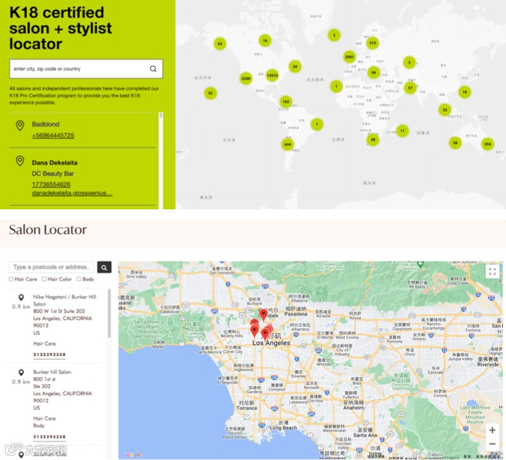Open the cluster labeled 3 near Greenland

pos(334,35)
